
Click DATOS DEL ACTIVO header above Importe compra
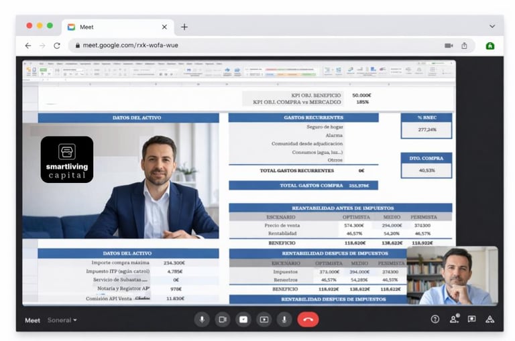coord(129,253)
